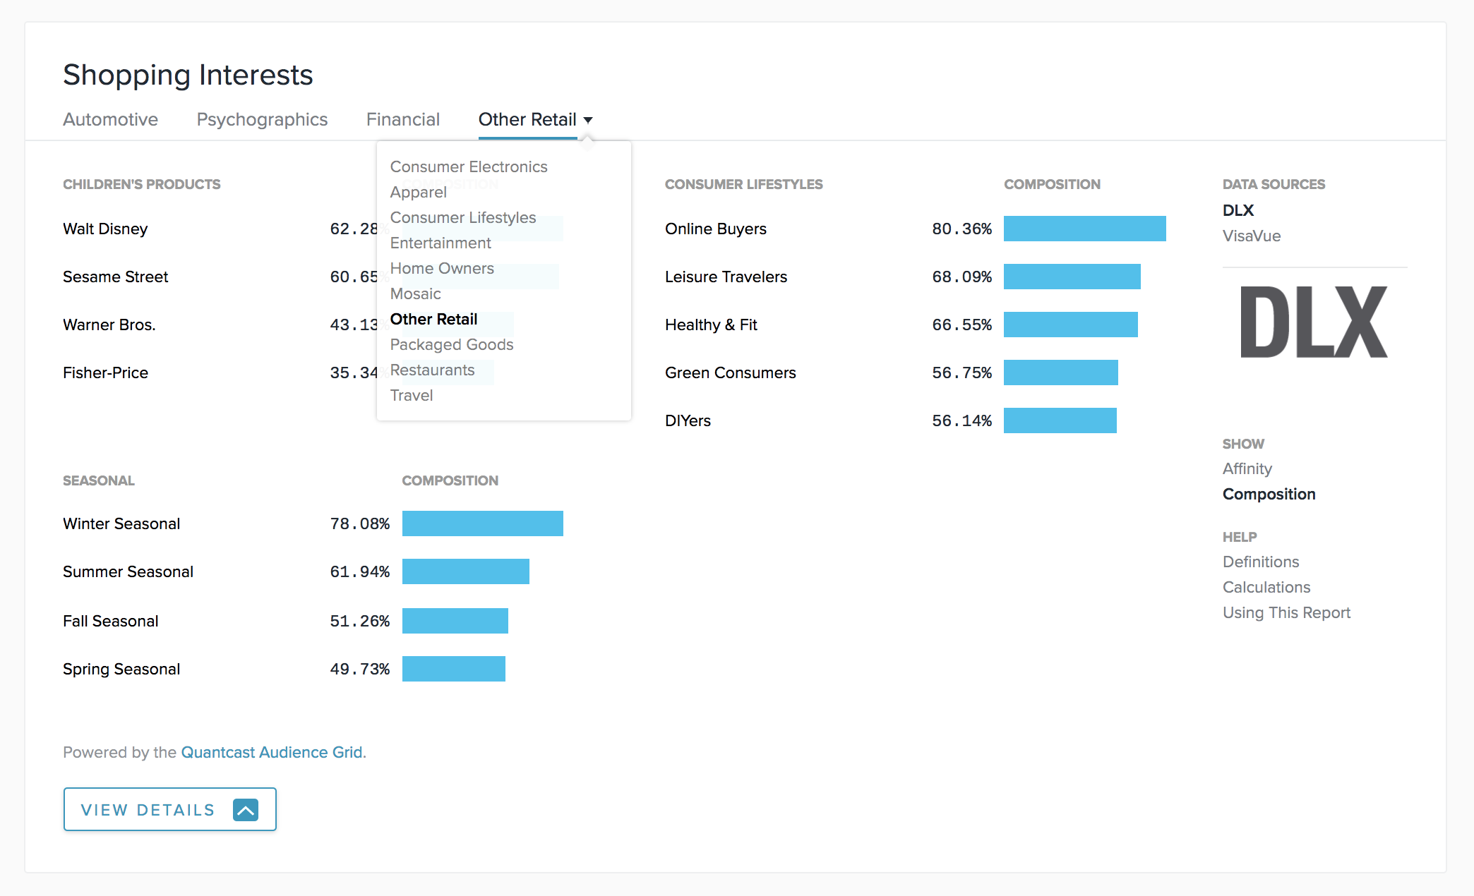Viewport: 1474px width, 896px height.
Task: Select Entertainment category
Action: pyautogui.click(x=440, y=243)
